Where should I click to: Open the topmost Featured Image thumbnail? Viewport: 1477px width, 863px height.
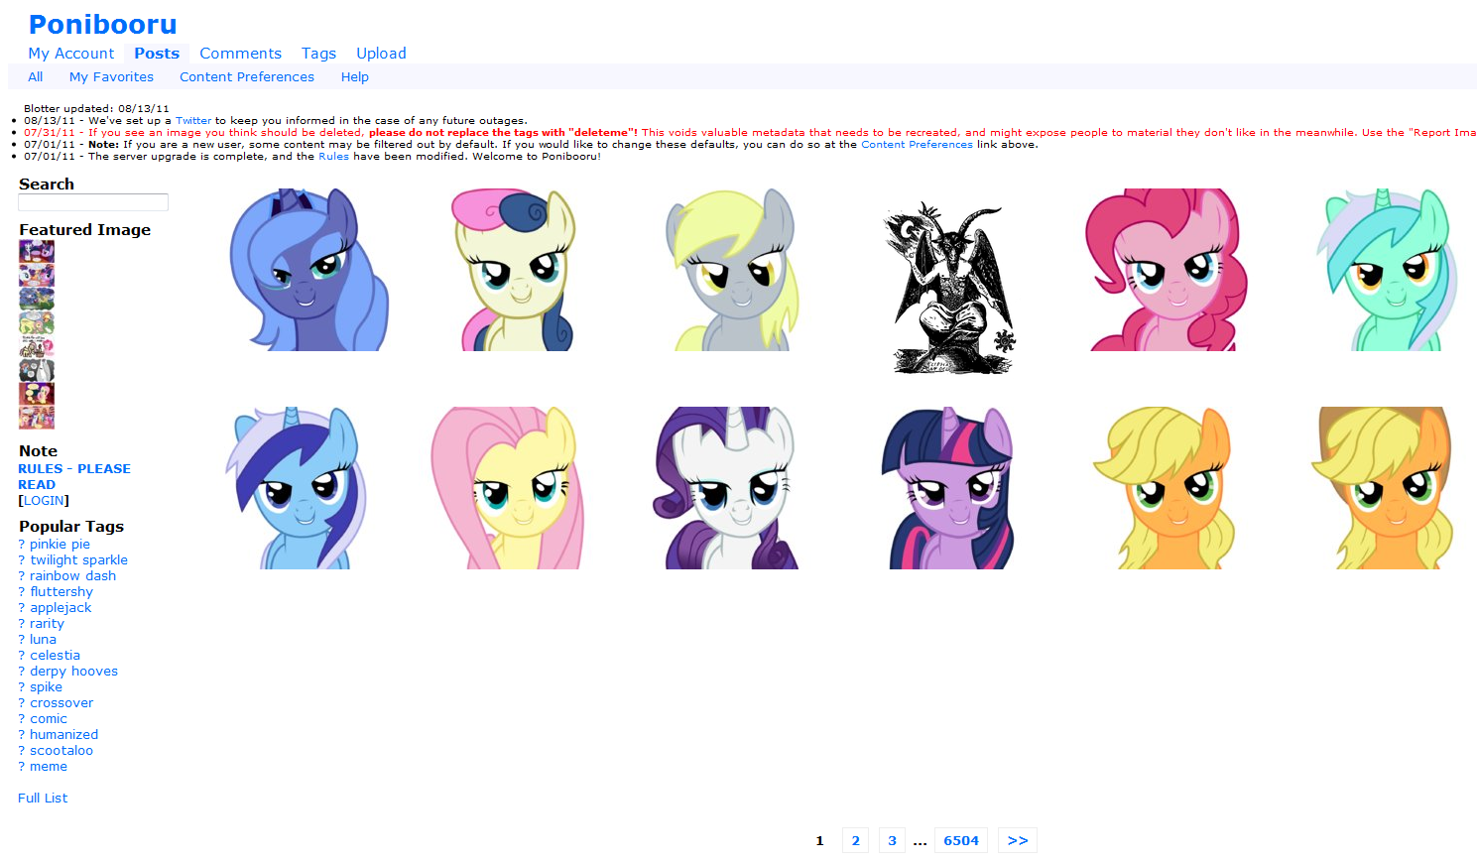[x=37, y=251]
